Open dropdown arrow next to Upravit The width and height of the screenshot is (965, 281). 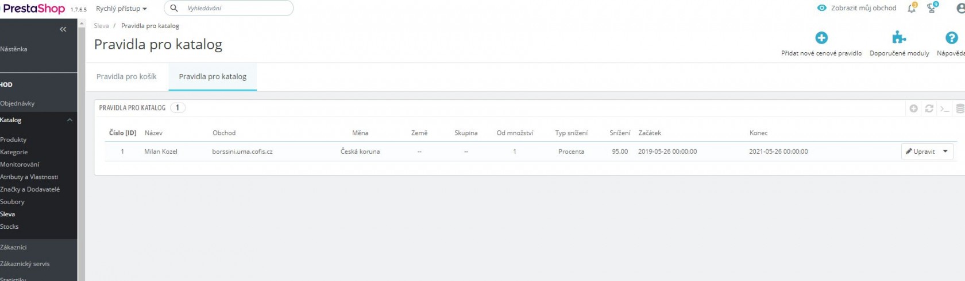pyautogui.click(x=945, y=151)
